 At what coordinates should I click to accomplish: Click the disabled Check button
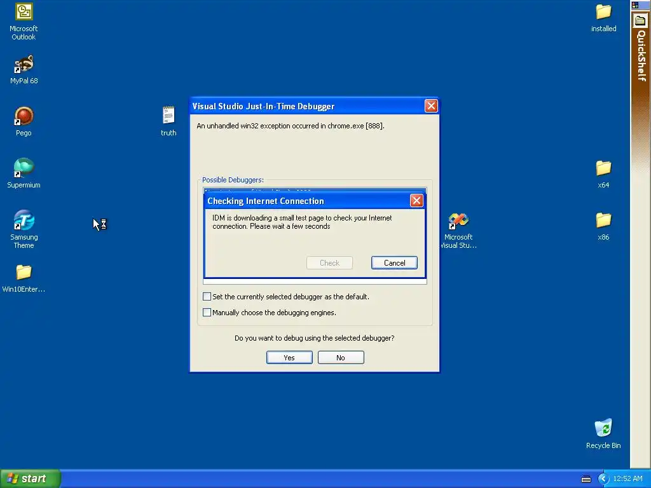330,262
